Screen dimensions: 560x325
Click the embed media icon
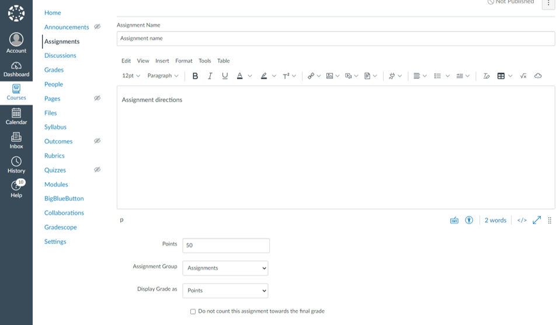[x=348, y=76]
